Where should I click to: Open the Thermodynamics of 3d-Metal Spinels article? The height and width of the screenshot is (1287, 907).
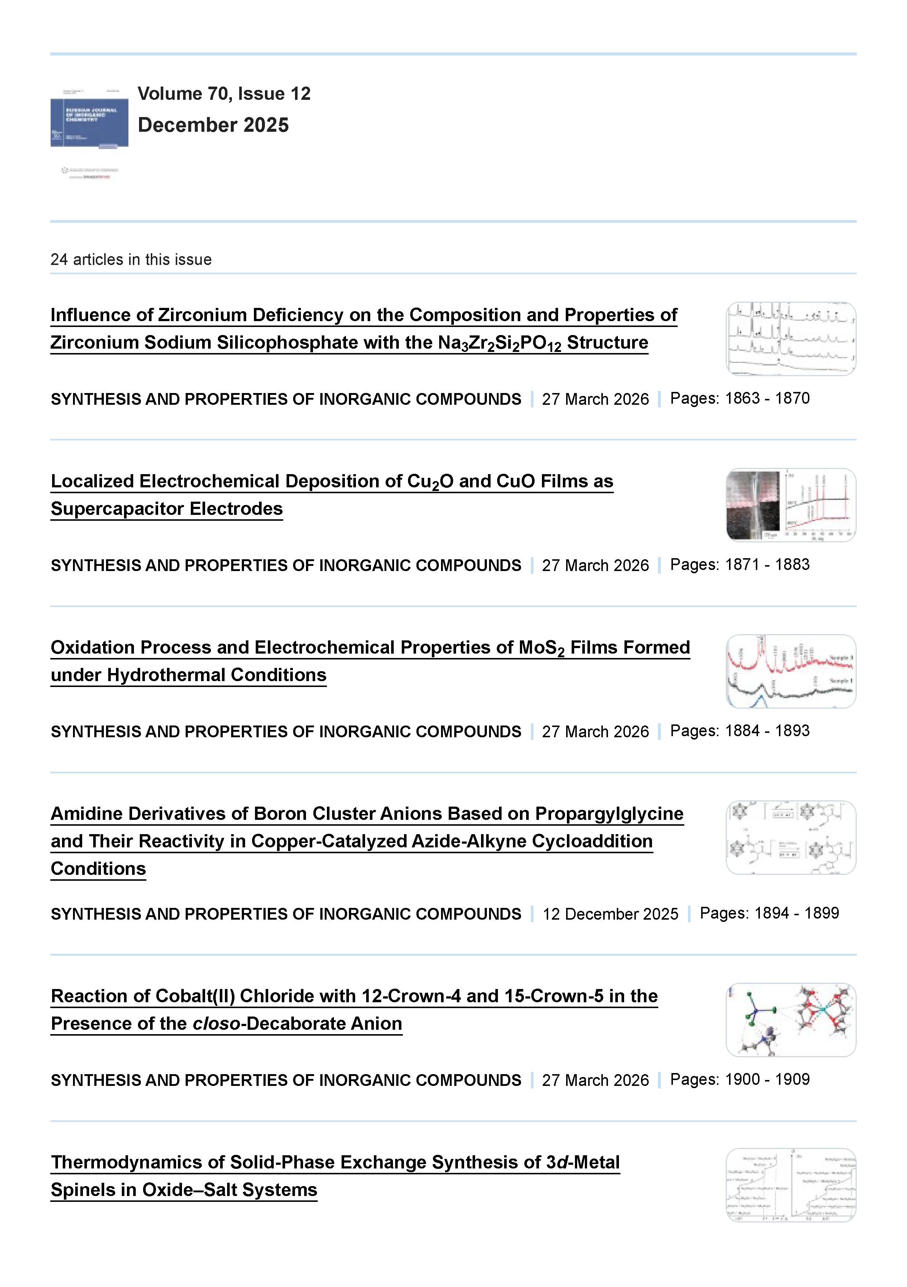coord(335,1163)
